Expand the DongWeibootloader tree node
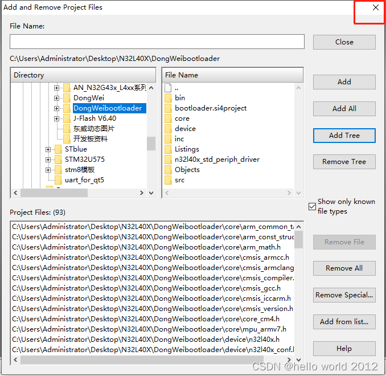Viewport: 386px width, 376px height. click(56, 108)
